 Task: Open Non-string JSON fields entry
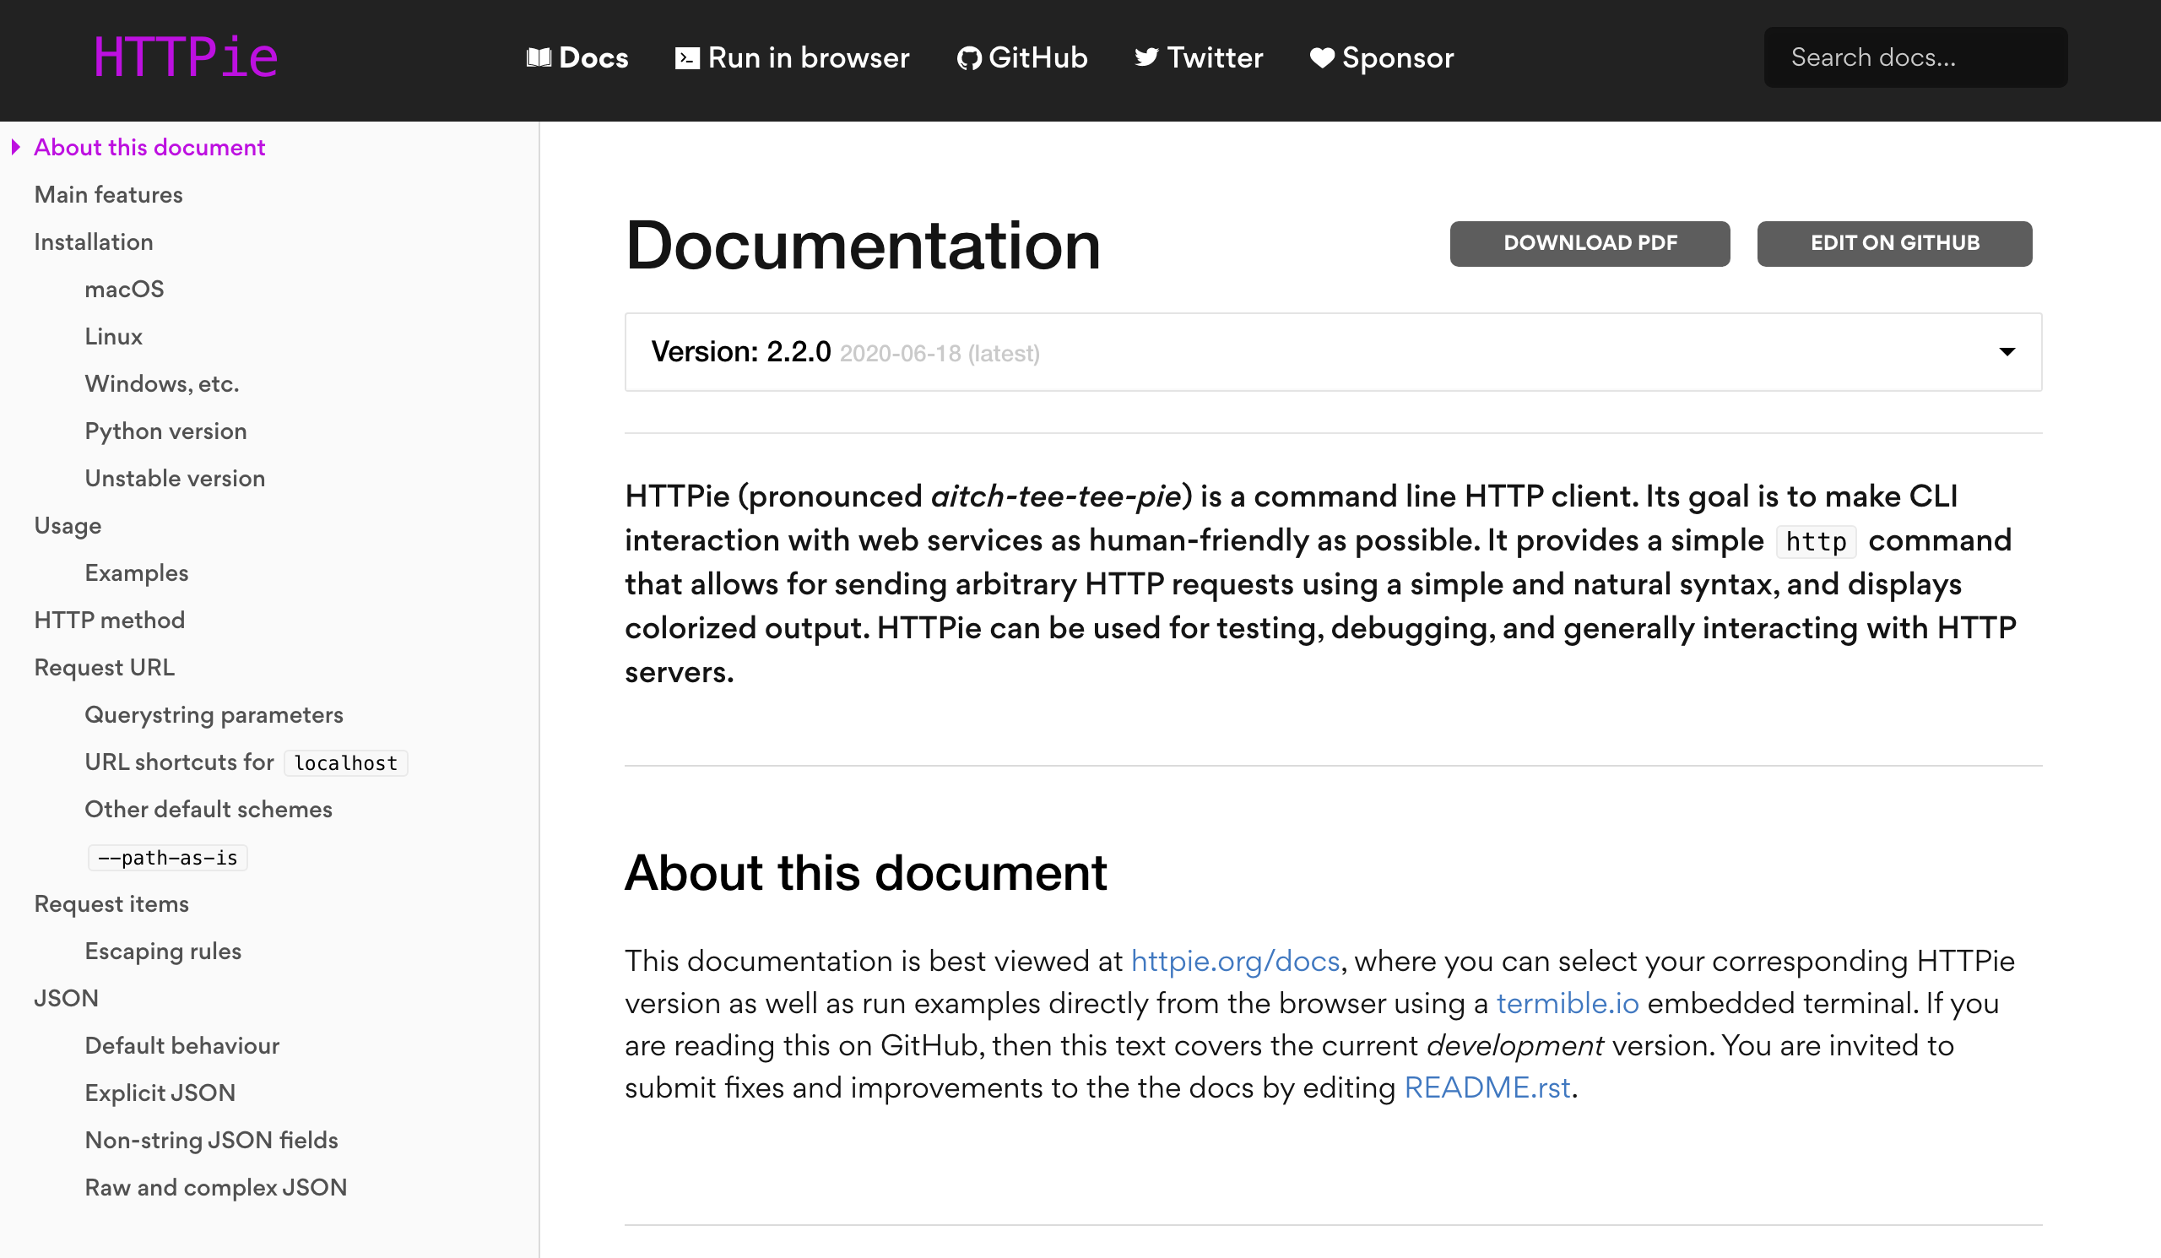(211, 1141)
